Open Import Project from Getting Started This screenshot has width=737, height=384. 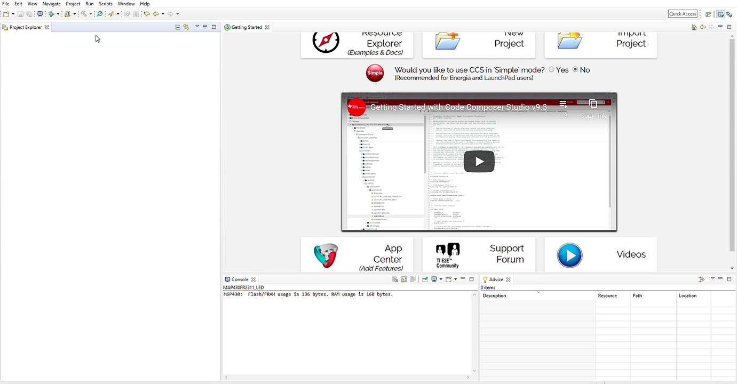(600, 45)
